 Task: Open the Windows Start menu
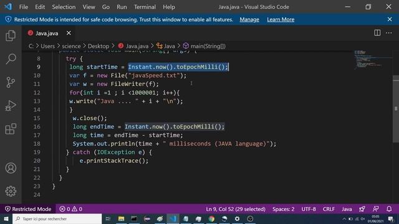6,218
